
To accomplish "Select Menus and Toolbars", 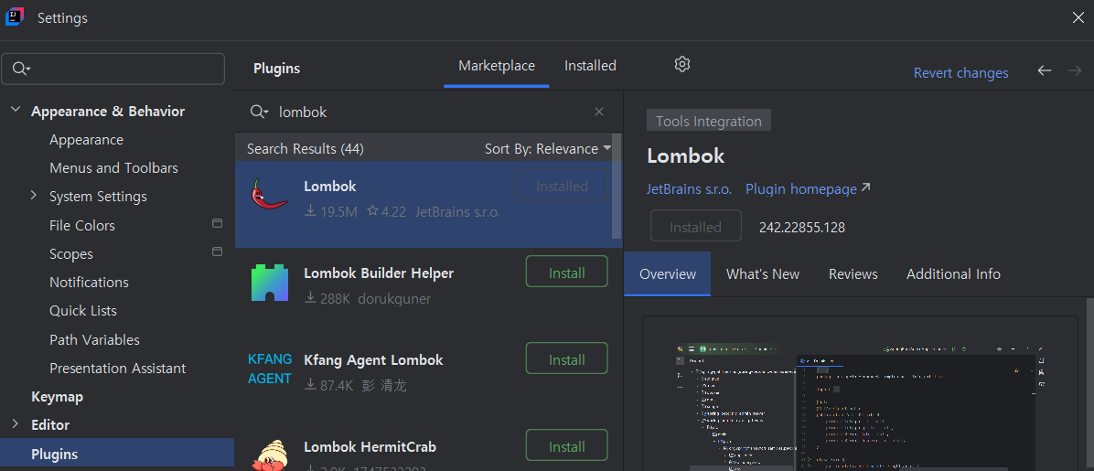I will point(113,168).
